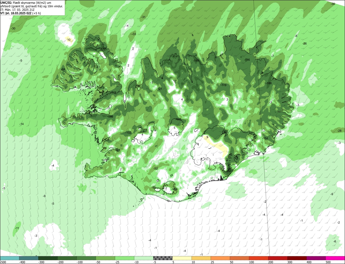345x264 pixels.
Task: Click the light orange swatch between 25 and 50
Action: pos(220,258)
